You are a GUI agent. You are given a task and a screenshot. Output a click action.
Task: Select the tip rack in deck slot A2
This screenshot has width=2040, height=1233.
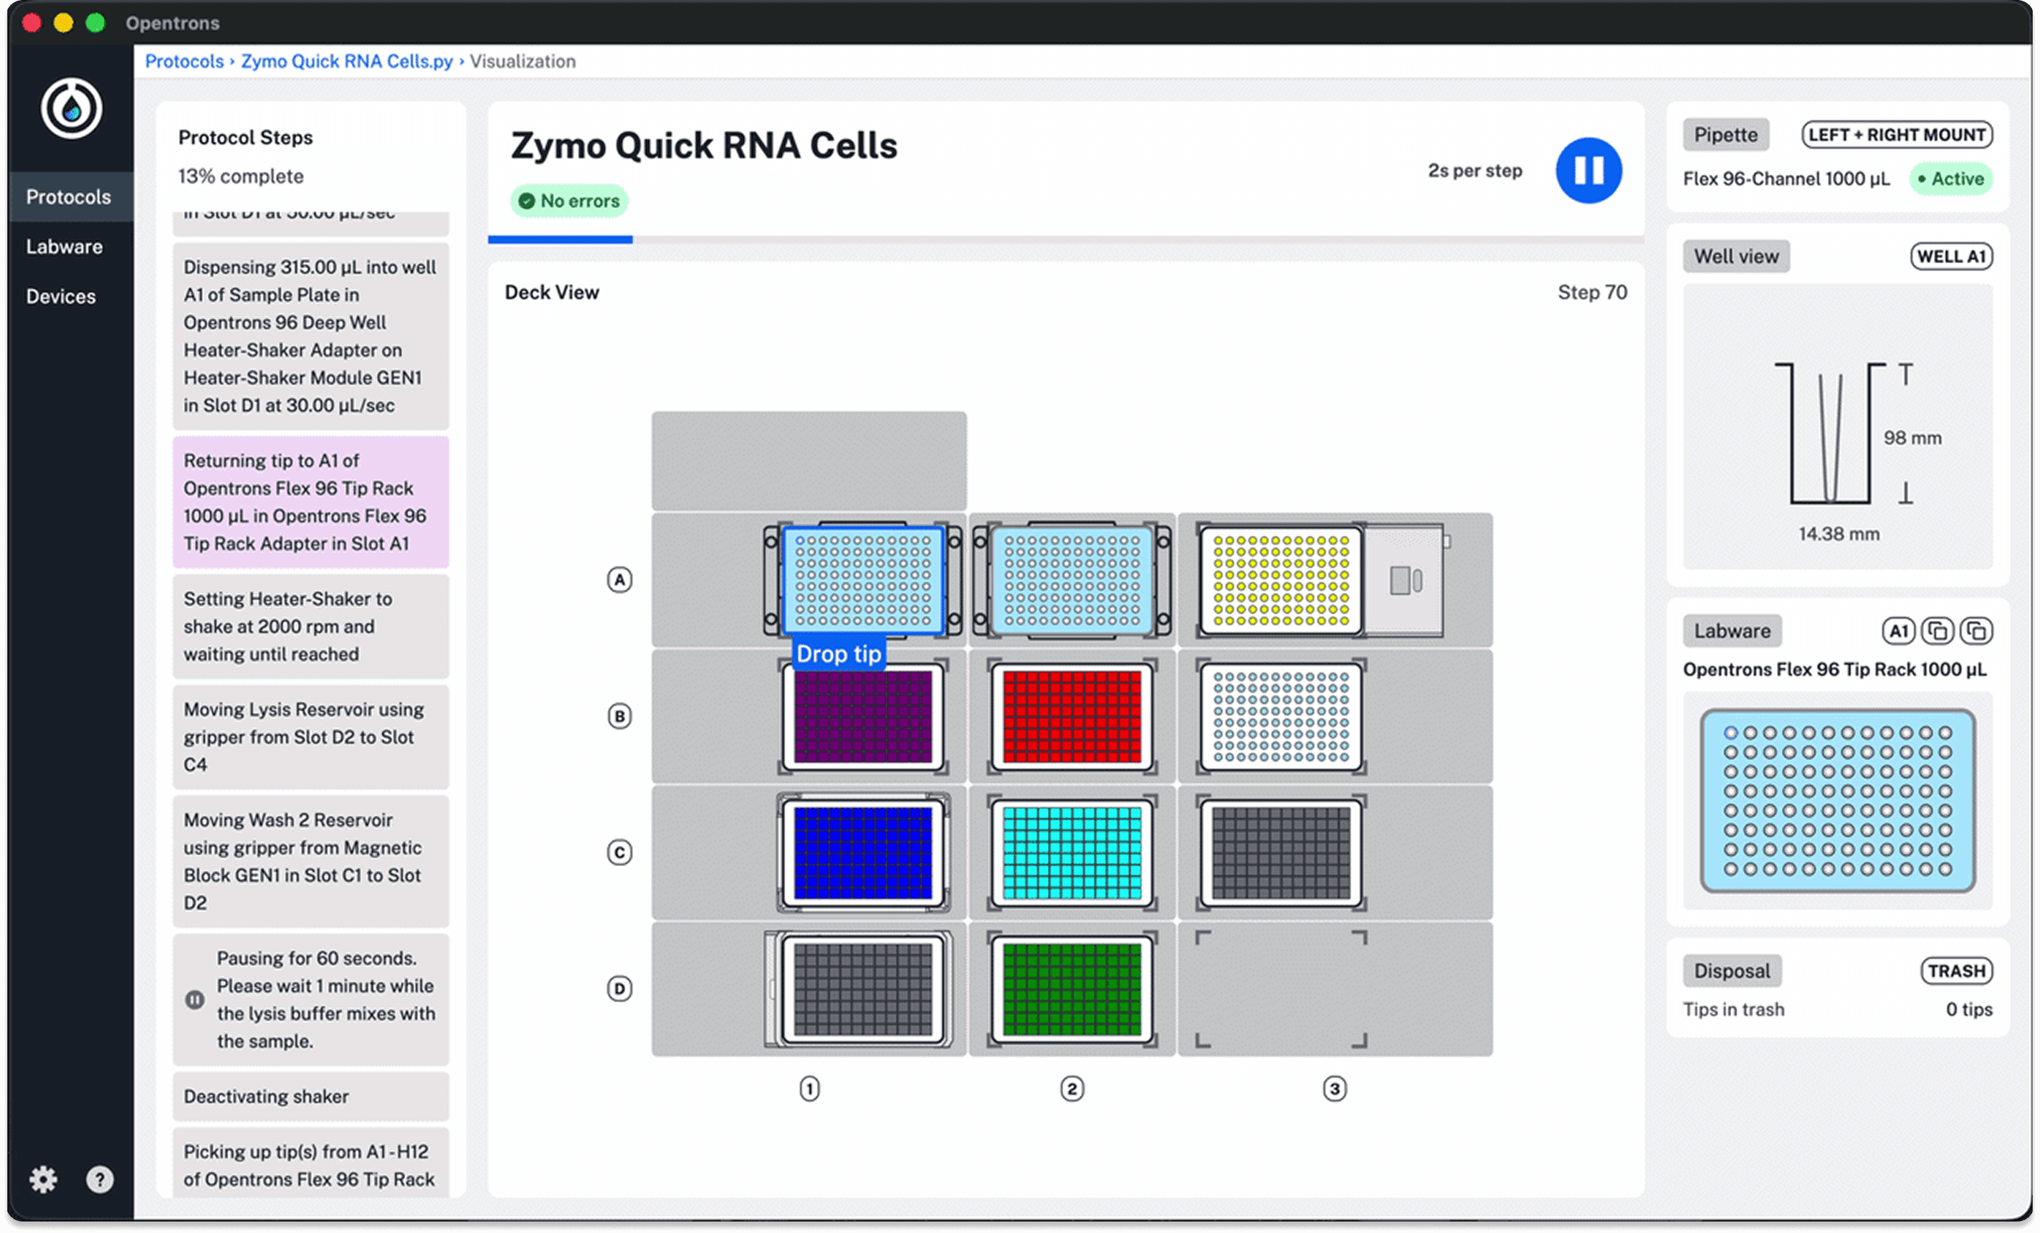[x=1072, y=580]
